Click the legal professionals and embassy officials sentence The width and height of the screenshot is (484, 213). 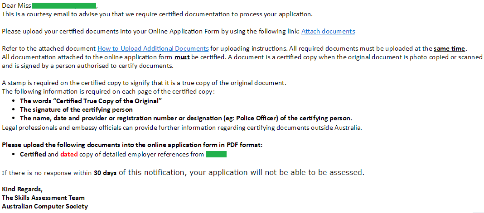tap(182, 127)
